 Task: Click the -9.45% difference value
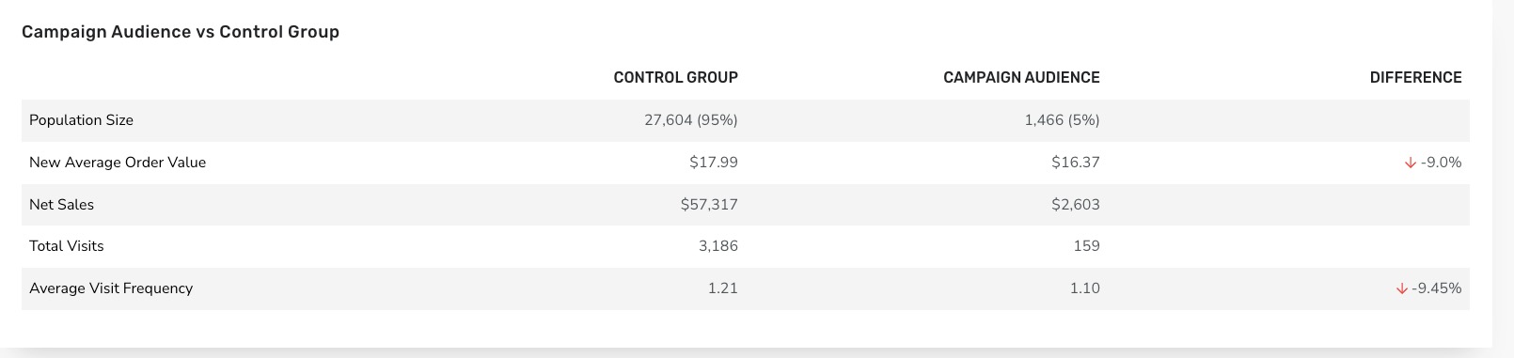(x=1437, y=288)
